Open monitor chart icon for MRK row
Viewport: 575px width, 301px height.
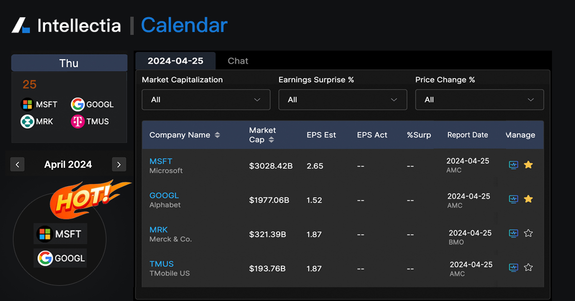click(x=513, y=233)
